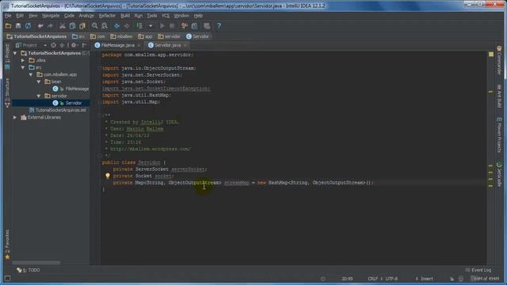This screenshot has height=285, width=507.
Task: Open Project panel settings gear
Action: (74, 45)
